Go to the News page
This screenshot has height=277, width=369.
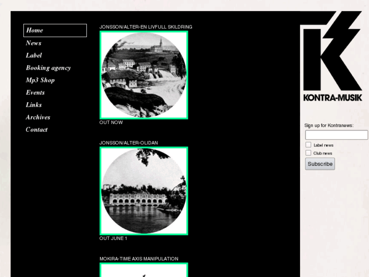pyautogui.click(x=33, y=43)
